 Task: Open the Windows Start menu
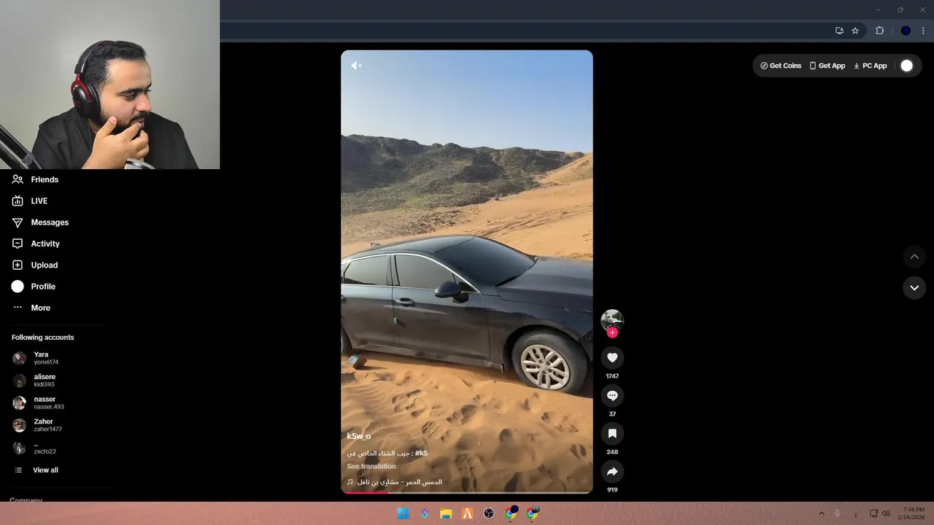[x=403, y=513]
